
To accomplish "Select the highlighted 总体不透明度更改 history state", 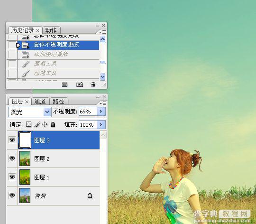I will point(58,45).
